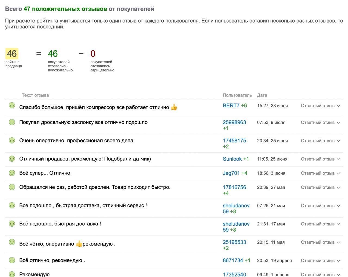Screen dimensions: 348x277
Task: Click the date '20:53, 19 апреля'
Action: 274,260
